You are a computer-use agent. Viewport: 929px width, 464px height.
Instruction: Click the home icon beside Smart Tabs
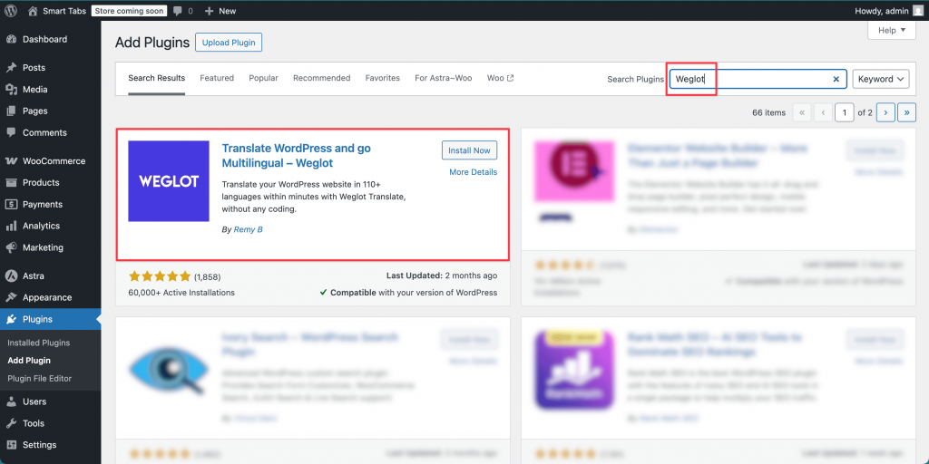34,11
